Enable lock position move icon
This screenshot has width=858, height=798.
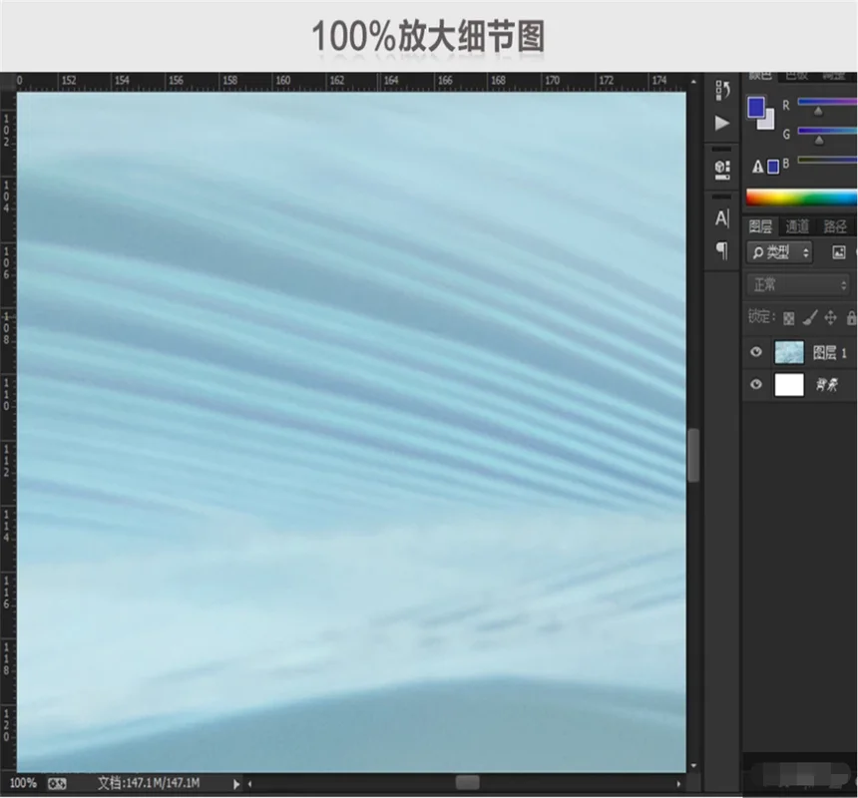(830, 317)
